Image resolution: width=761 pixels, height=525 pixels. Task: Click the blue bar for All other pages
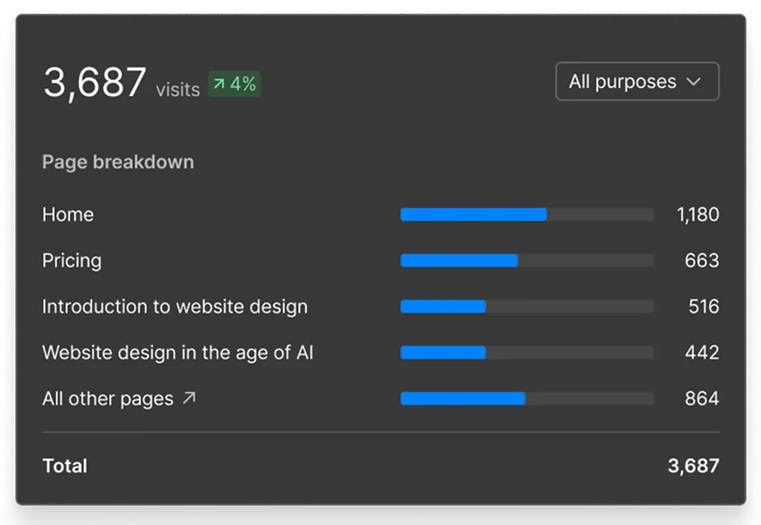coord(461,398)
